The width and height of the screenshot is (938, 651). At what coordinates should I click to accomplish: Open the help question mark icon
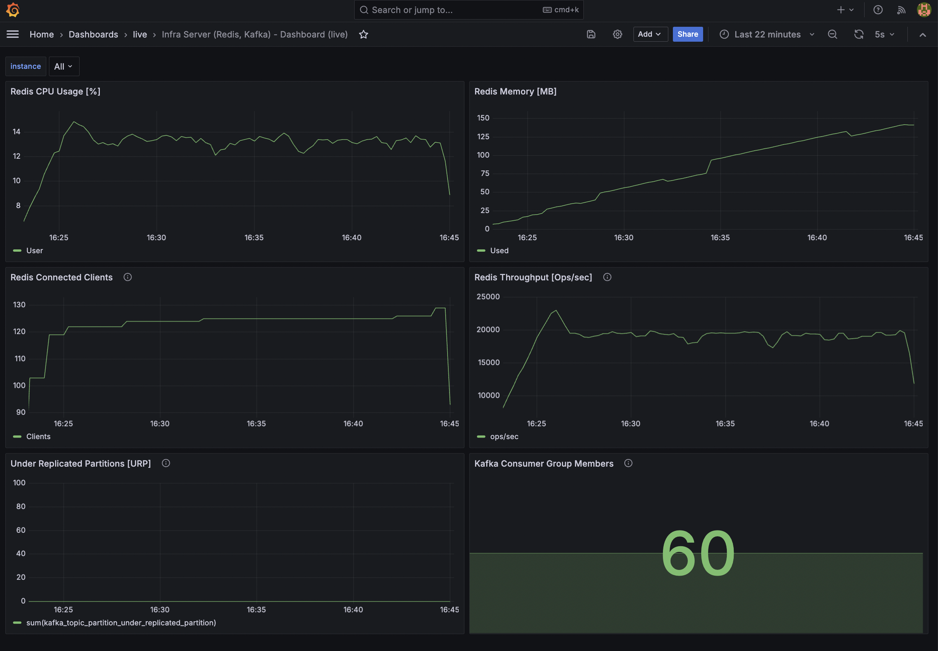point(878,10)
